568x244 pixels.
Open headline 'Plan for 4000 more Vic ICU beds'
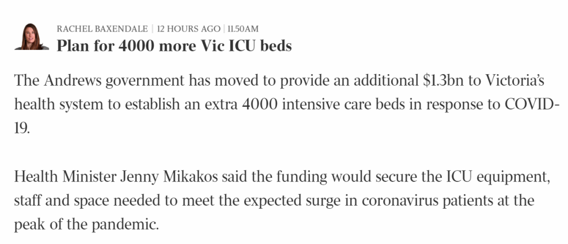(174, 46)
